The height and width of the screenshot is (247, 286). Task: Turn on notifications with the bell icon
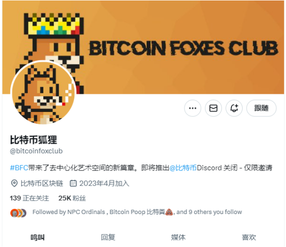coord(234,108)
